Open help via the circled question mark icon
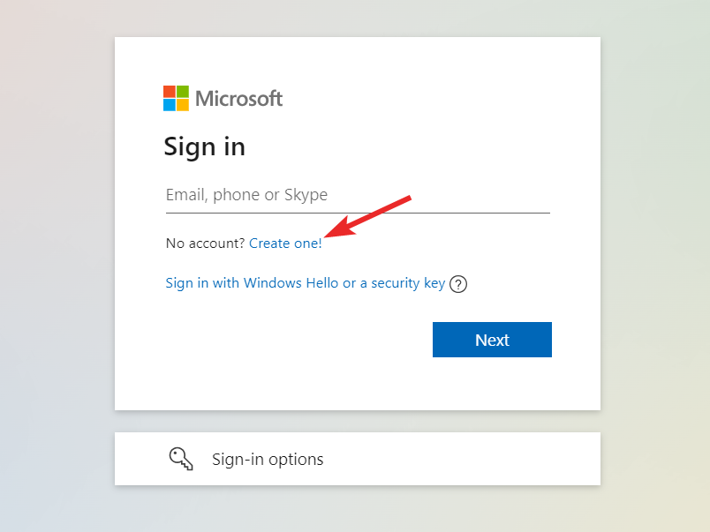 click(x=458, y=283)
